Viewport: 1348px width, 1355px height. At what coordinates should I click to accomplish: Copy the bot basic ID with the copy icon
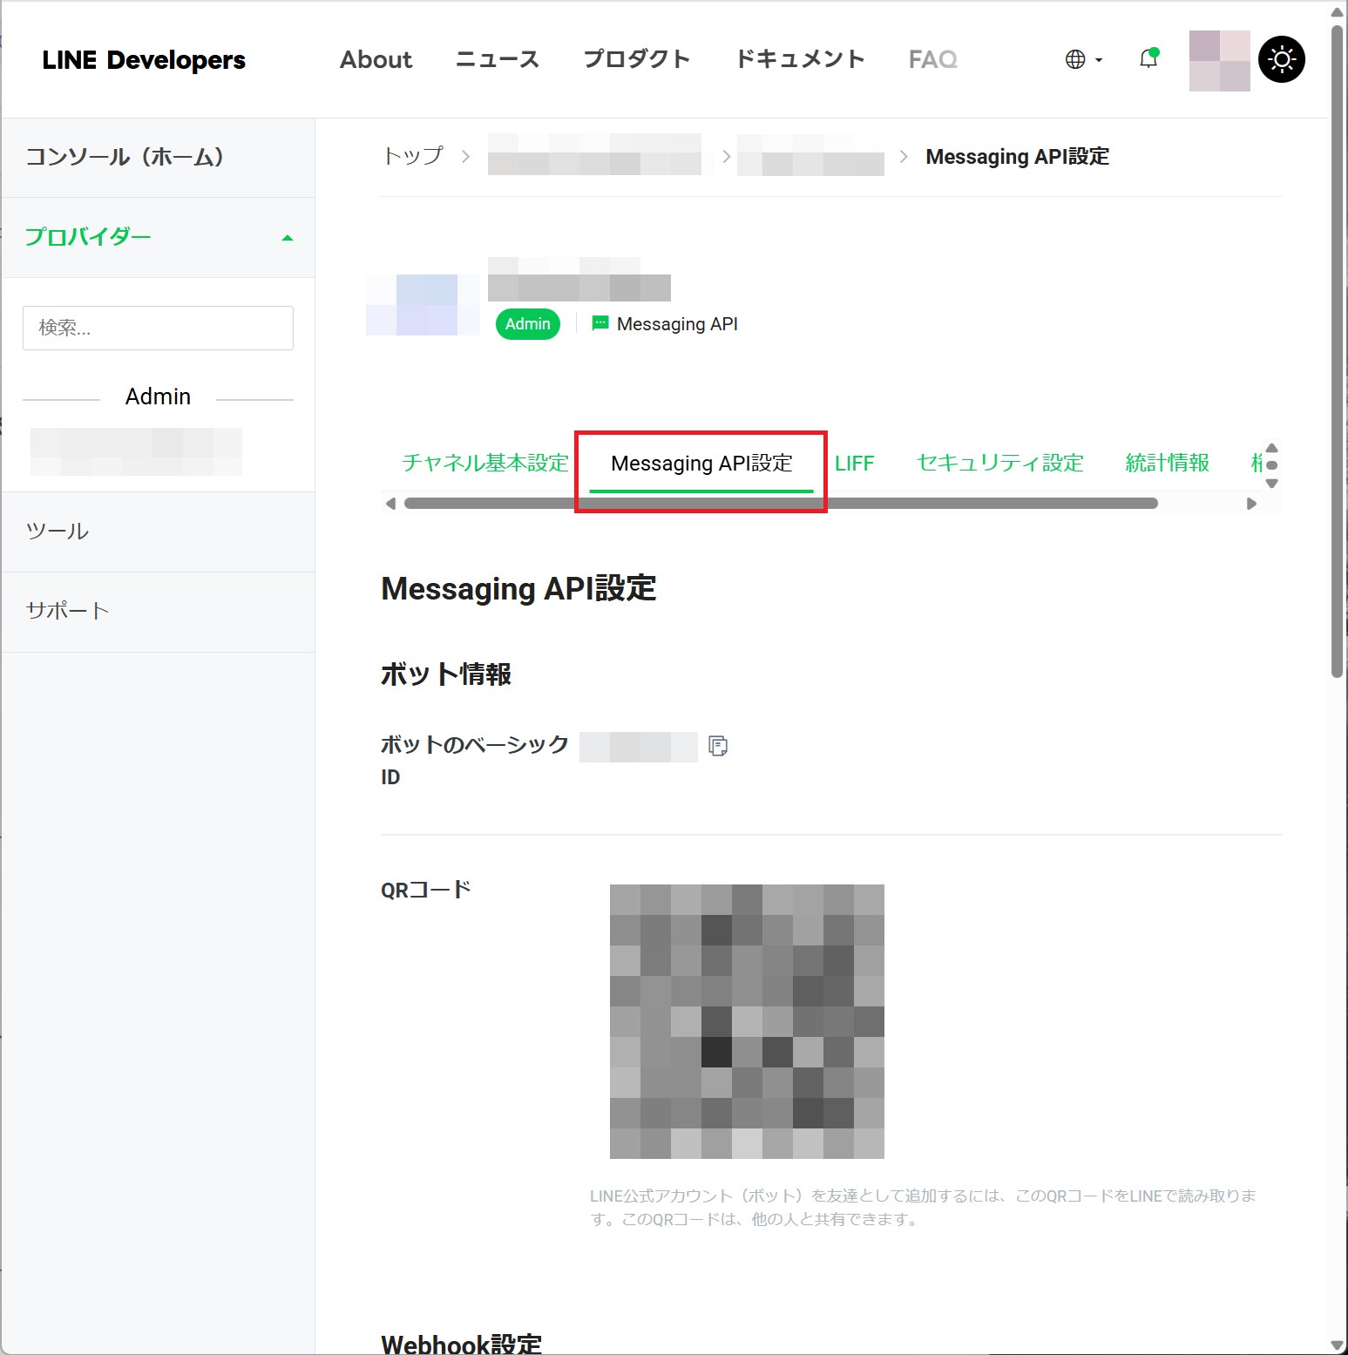pos(716,747)
